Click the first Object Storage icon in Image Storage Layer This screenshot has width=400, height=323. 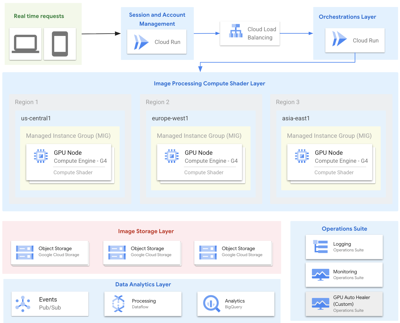[x=25, y=252]
